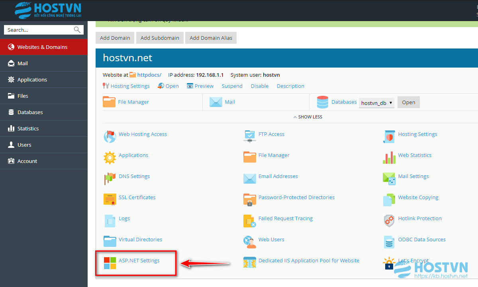Open the ASP.NET Settings link
478x287 pixels.
(139, 260)
